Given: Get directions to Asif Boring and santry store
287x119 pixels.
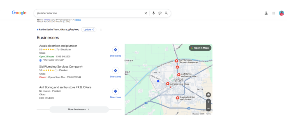Looking at the screenshot, I should click(x=115, y=93).
